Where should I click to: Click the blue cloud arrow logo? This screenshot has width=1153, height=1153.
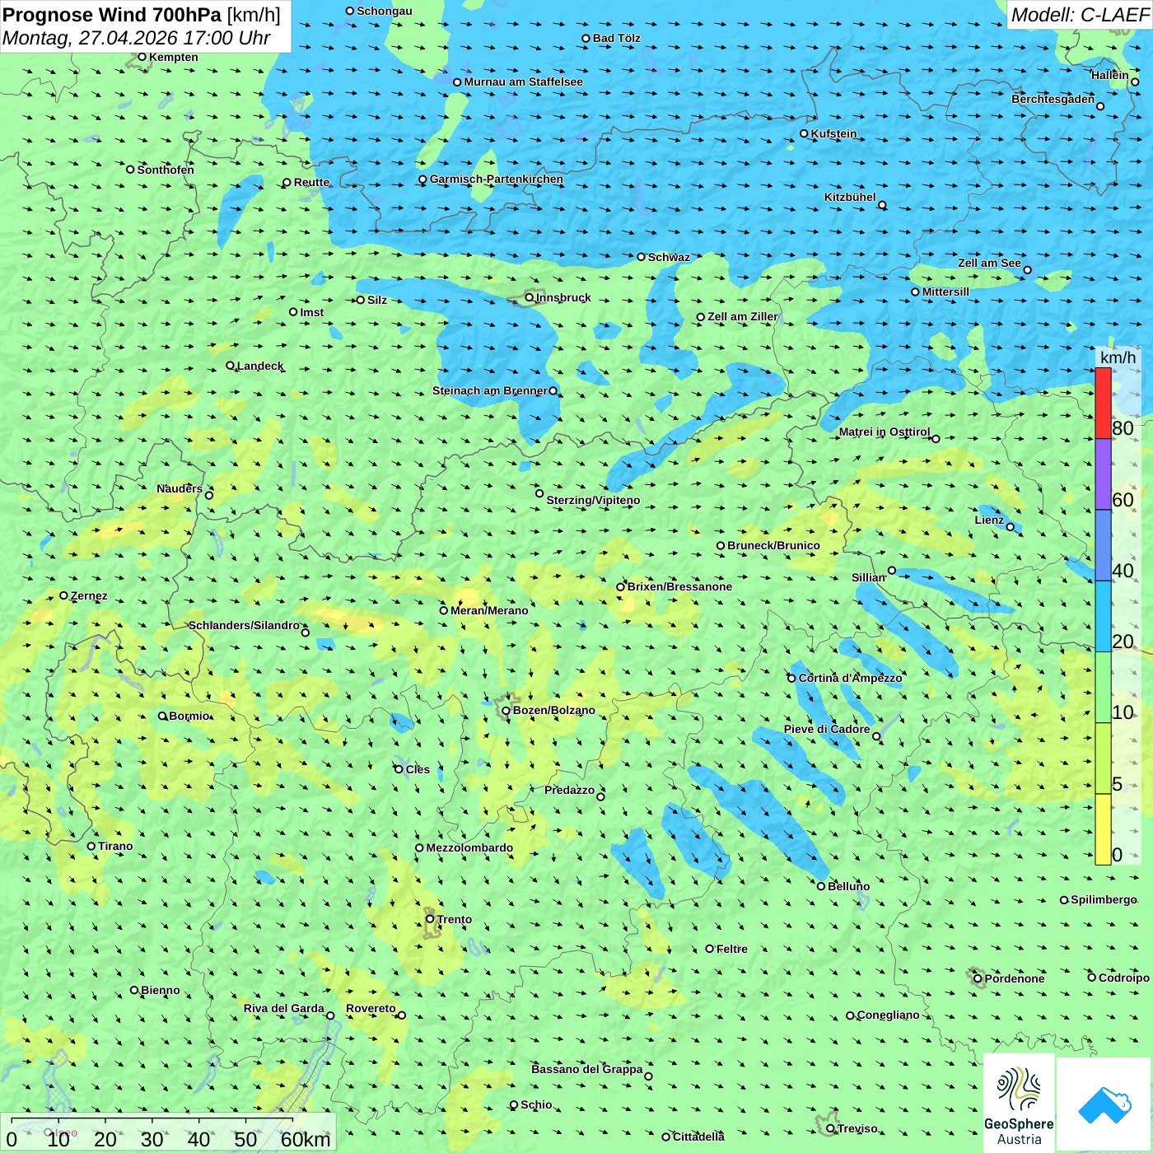pos(1104,1104)
